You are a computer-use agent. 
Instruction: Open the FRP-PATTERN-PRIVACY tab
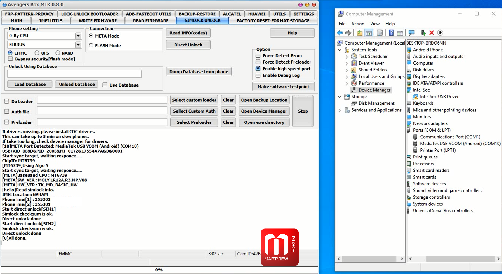[x=29, y=14]
